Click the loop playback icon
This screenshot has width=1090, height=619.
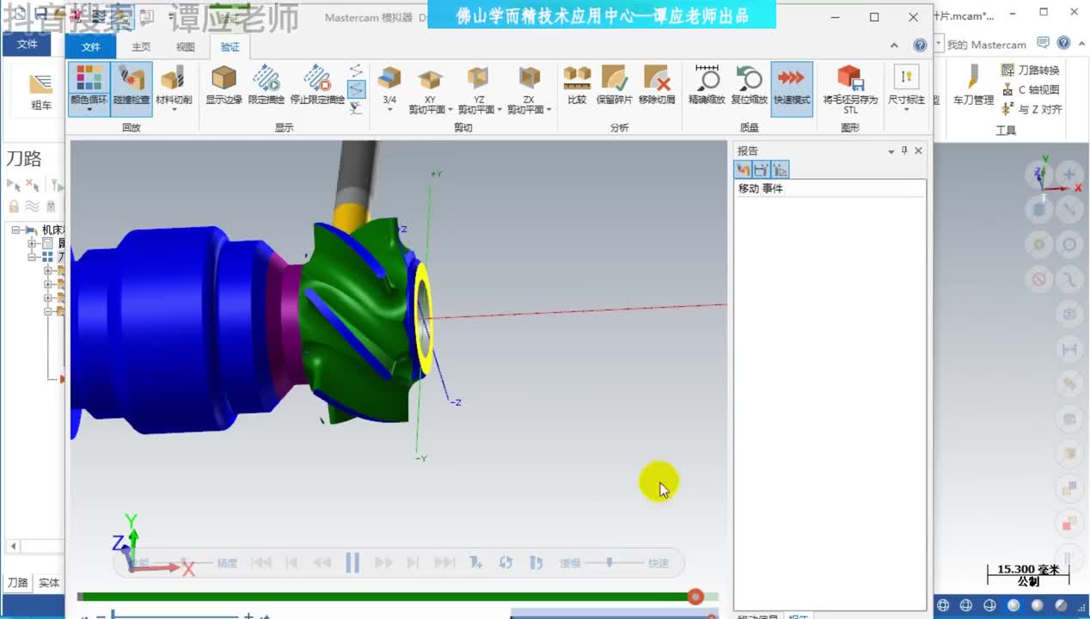pos(505,563)
